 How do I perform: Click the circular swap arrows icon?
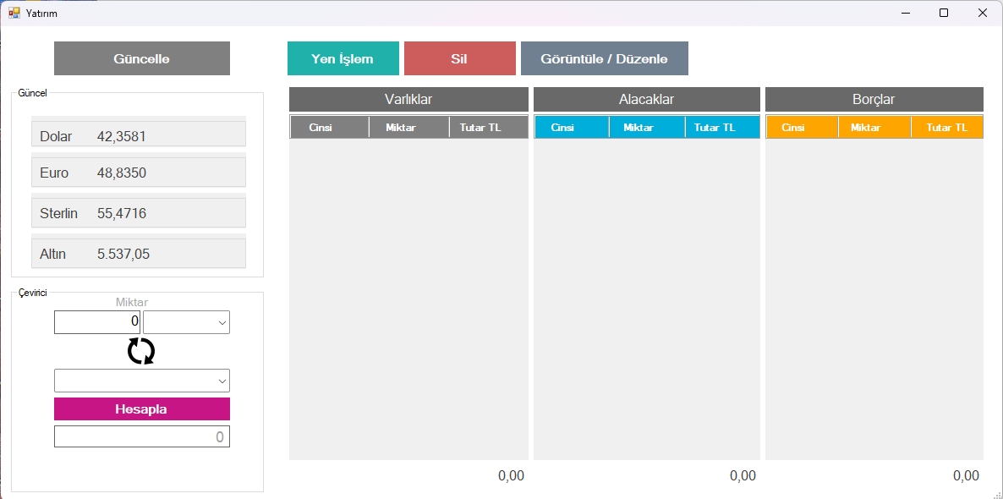(x=141, y=351)
